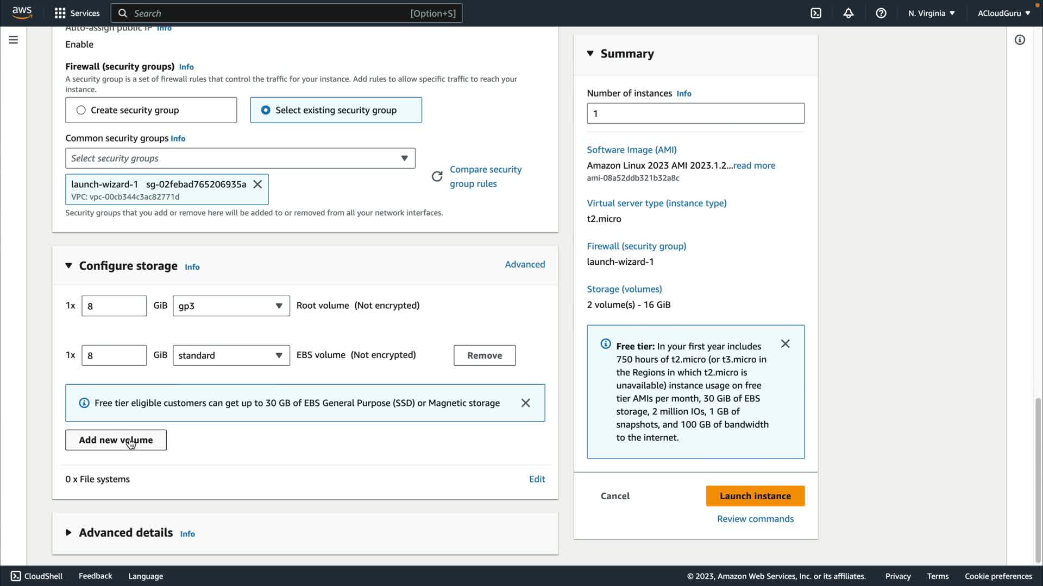Open the EBS volume type standard dropdown

coord(231,355)
